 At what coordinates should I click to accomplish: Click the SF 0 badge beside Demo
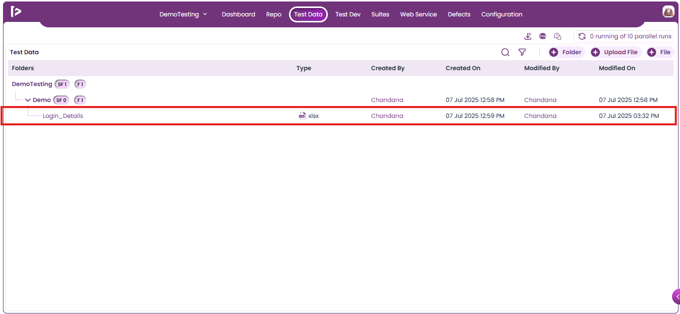[61, 100]
